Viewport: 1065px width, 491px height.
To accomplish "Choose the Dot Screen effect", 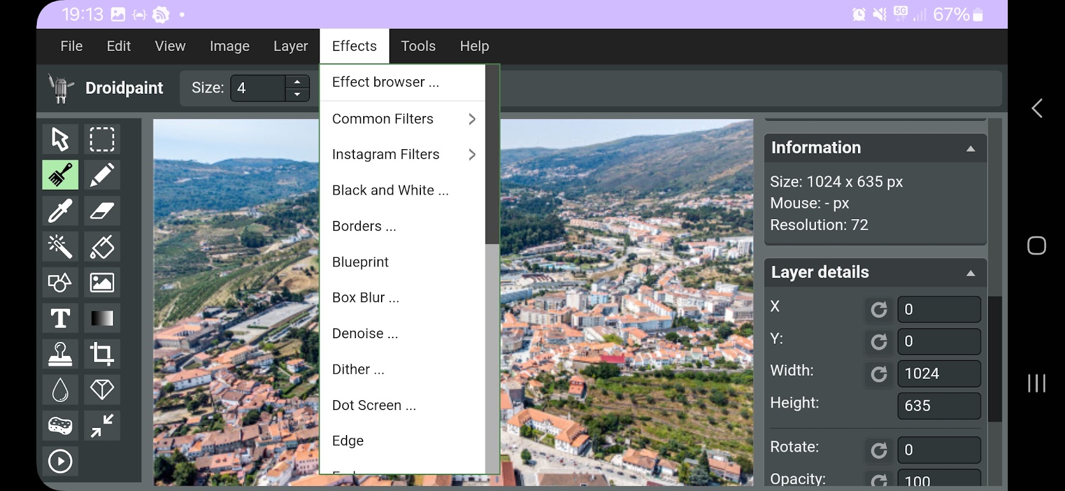I will pyautogui.click(x=403, y=405).
